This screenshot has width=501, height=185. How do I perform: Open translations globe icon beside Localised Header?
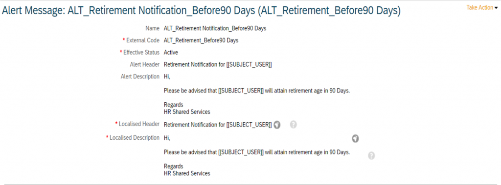277,125
